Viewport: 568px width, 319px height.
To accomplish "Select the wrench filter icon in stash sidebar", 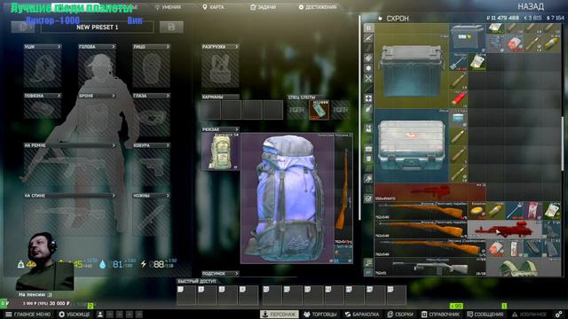I will [368, 178].
